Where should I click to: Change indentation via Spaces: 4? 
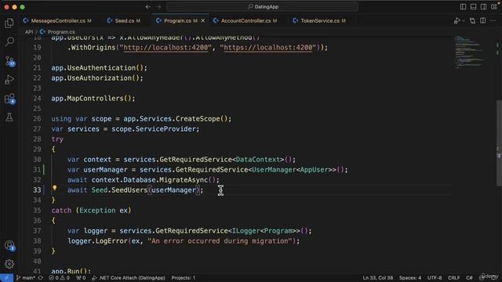click(410, 278)
